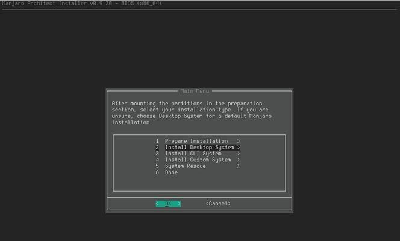This screenshot has width=400, height=241.
Task: Click the Main Menu dialog title
Action: click(x=195, y=91)
